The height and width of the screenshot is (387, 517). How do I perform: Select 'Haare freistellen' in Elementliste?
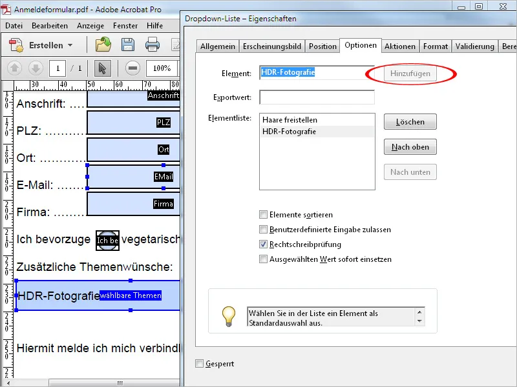click(x=317, y=120)
